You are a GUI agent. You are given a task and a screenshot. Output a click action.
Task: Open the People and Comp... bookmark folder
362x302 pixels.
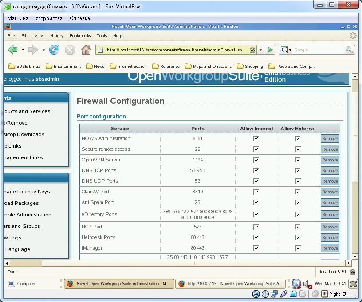tap(291, 67)
